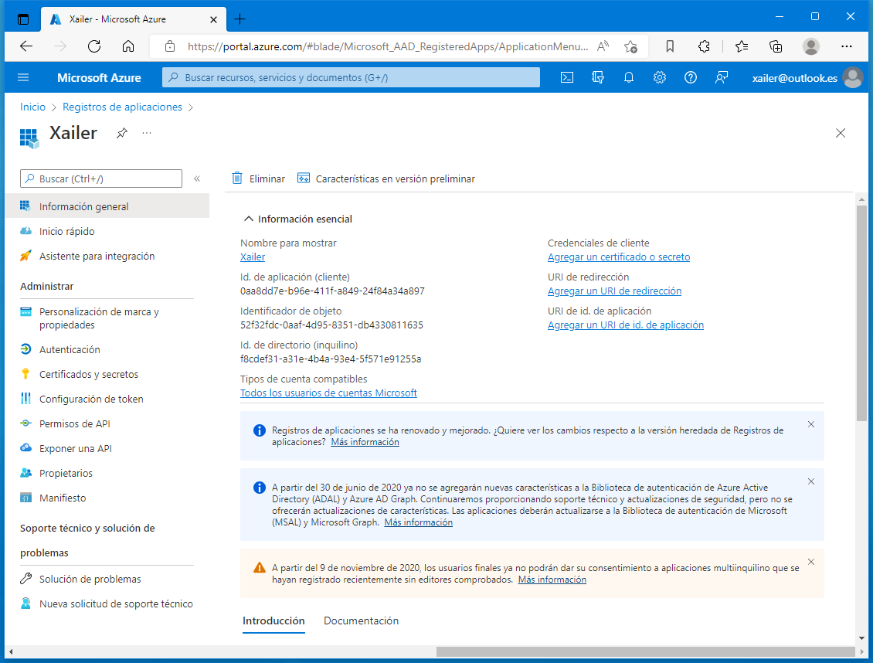Click Agregar un URI de redirección
The width and height of the screenshot is (873, 663).
(614, 291)
